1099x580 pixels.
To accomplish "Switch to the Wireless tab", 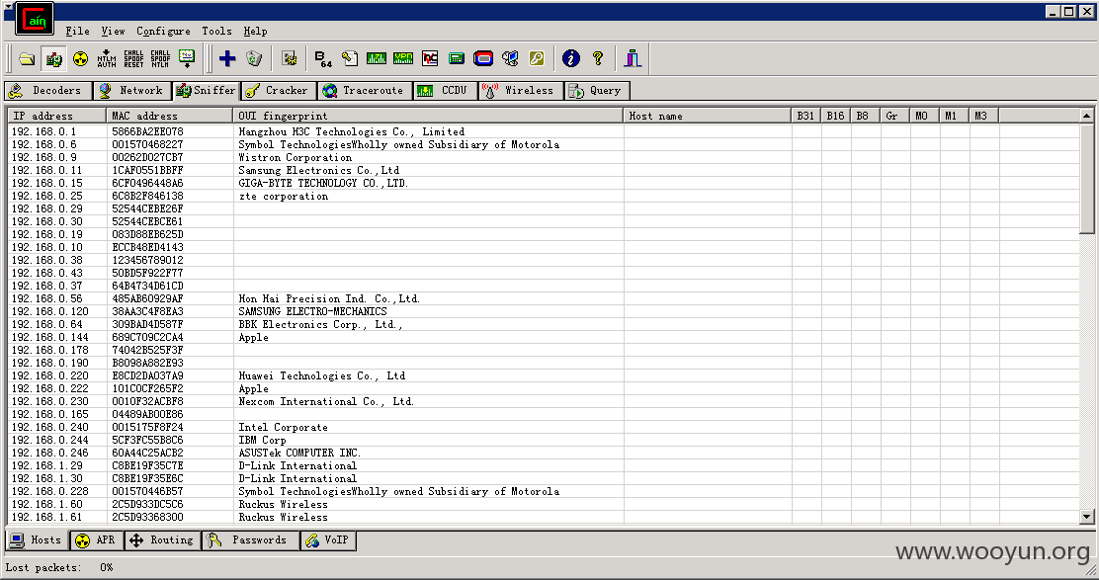I will 521,90.
